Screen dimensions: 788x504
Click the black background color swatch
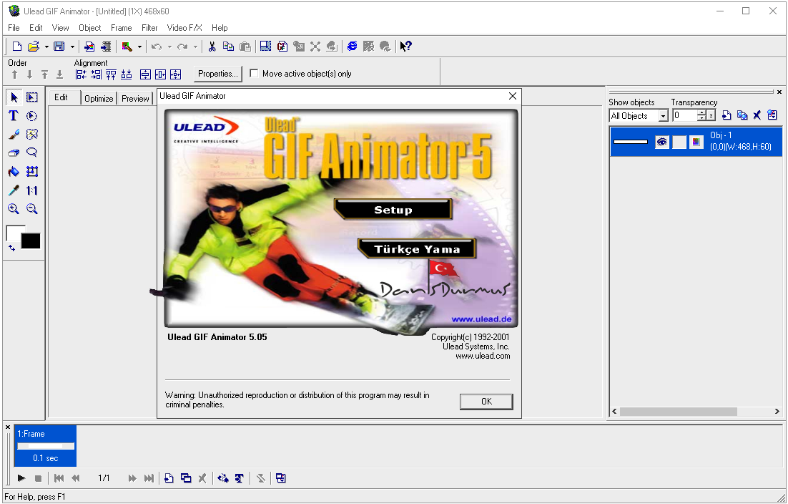coord(31,241)
